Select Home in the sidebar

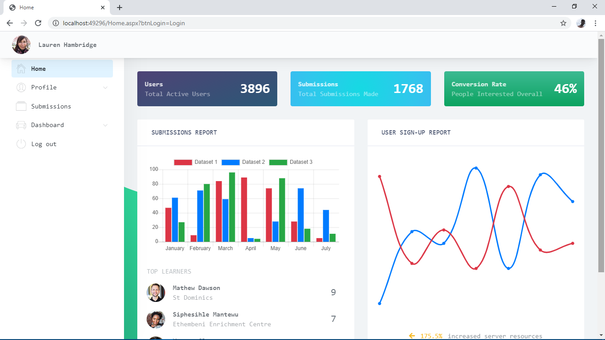[x=62, y=69]
